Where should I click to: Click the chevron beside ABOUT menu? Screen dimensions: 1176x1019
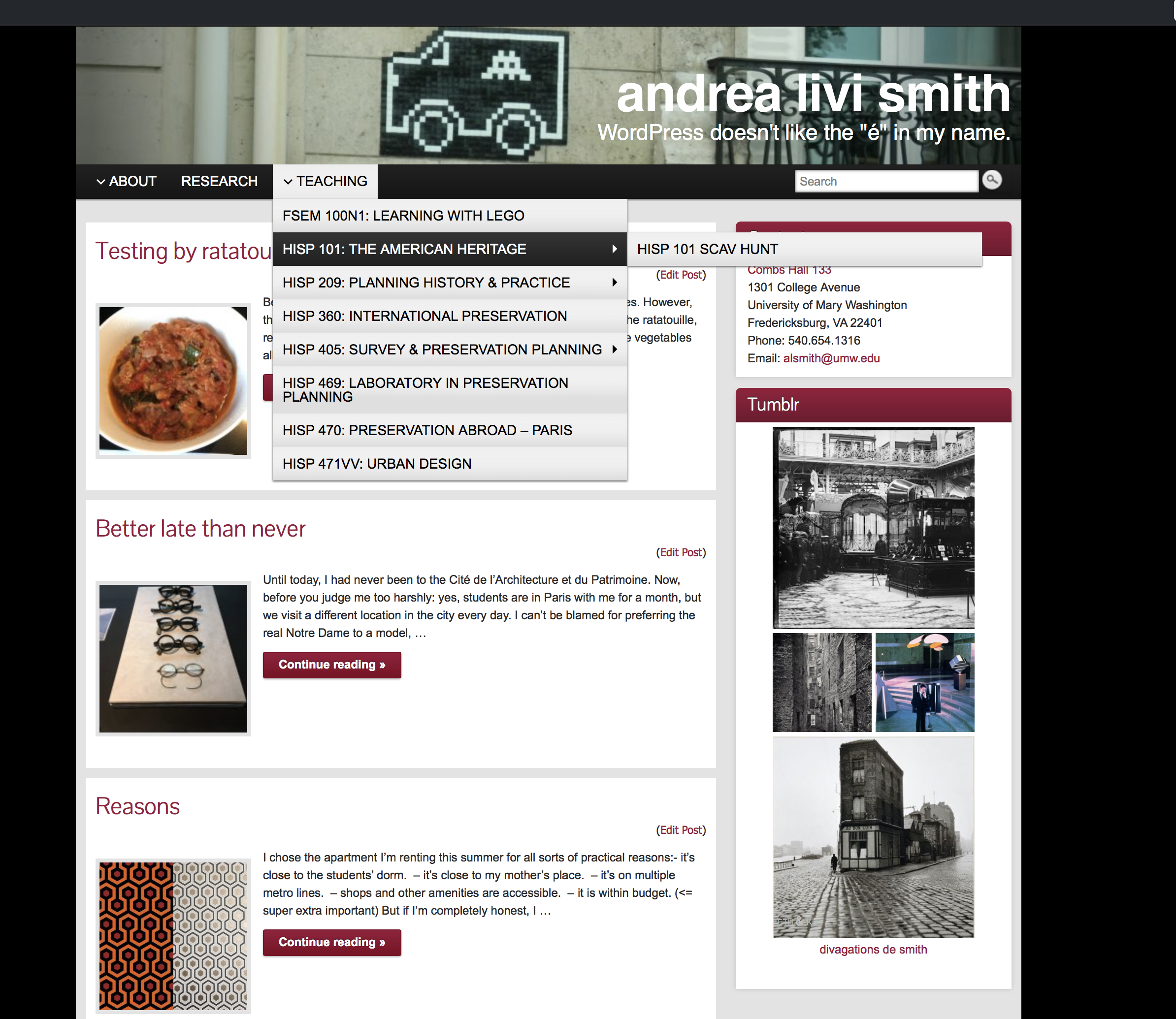tap(99, 181)
